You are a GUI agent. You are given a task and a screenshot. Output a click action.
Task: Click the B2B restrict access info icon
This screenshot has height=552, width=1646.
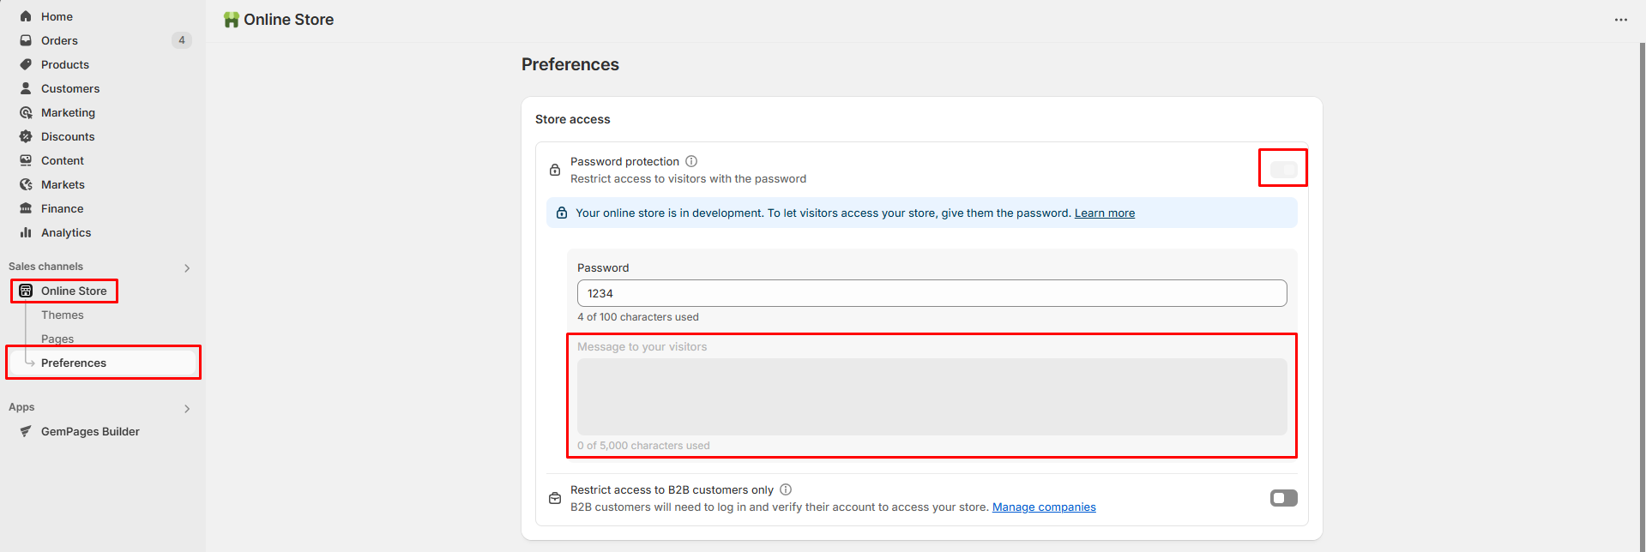click(x=786, y=489)
